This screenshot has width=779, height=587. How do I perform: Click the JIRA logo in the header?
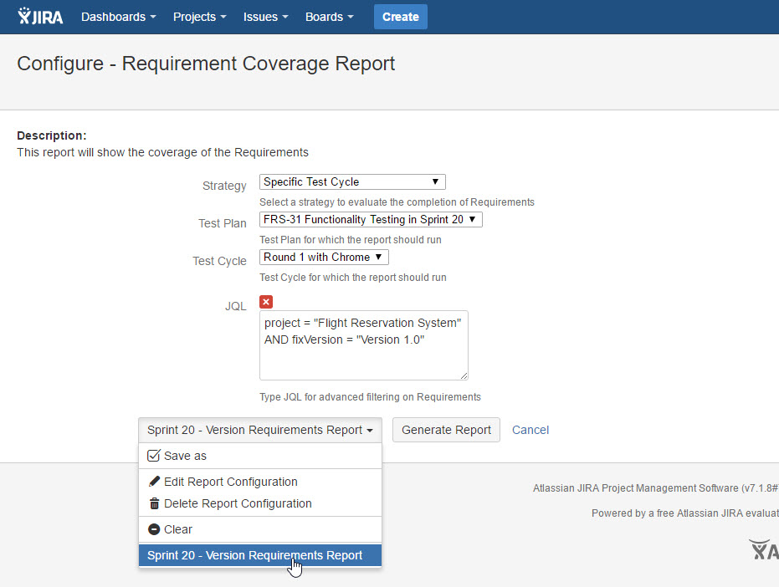40,17
